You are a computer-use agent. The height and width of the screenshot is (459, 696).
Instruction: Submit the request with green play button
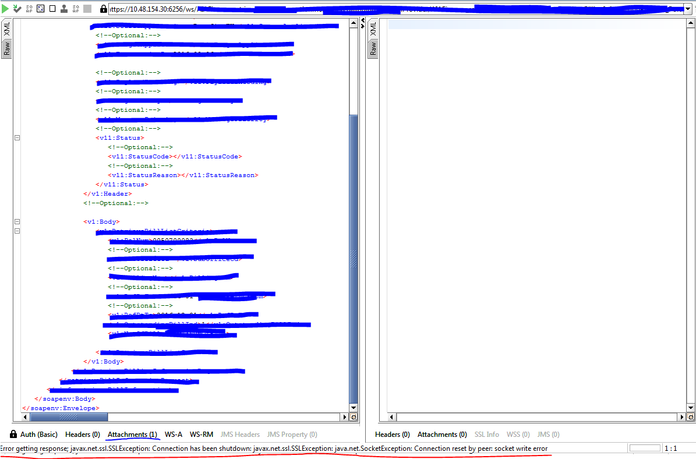point(5,8)
